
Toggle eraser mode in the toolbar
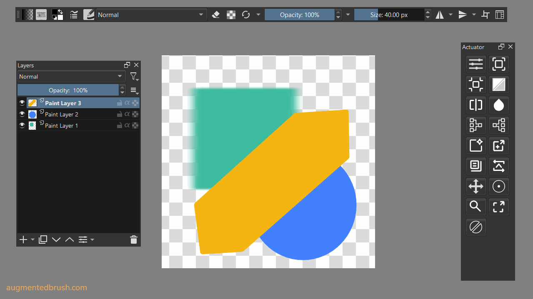[x=215, y=15]
